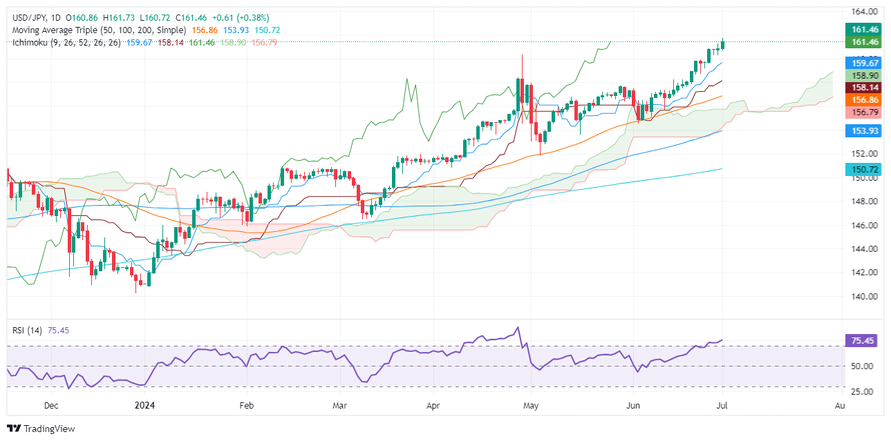The image size is (891, 441).
Task: Click the green 158.90 price axis tag
Action: (x=865, y=74)
